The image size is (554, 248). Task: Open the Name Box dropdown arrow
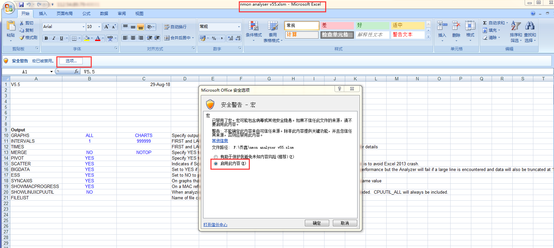click(51, 72)
